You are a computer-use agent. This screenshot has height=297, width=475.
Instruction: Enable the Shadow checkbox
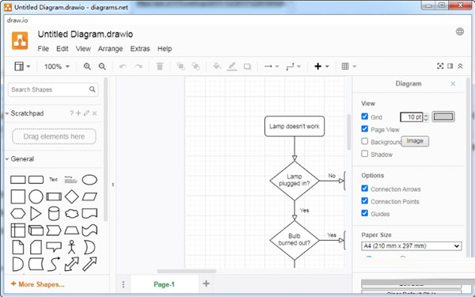click(365, 154)
